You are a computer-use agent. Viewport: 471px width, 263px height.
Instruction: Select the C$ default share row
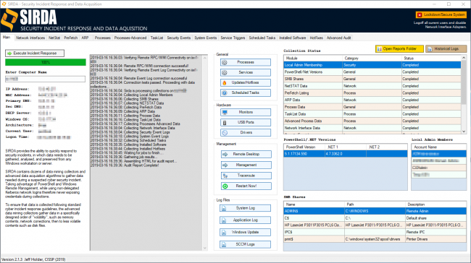[375, 218]
